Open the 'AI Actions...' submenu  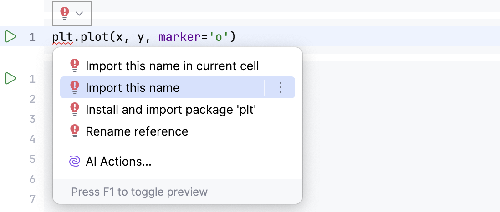[x=118, y=162]
